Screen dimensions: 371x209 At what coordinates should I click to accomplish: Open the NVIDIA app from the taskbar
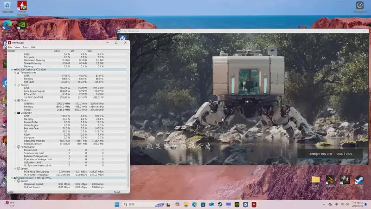237,204
